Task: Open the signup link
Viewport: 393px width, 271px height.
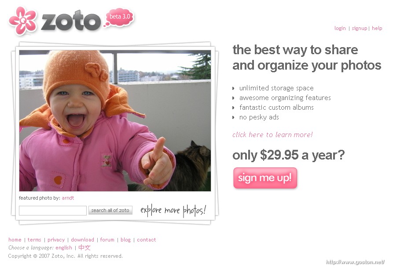Action: click(360, 28)
